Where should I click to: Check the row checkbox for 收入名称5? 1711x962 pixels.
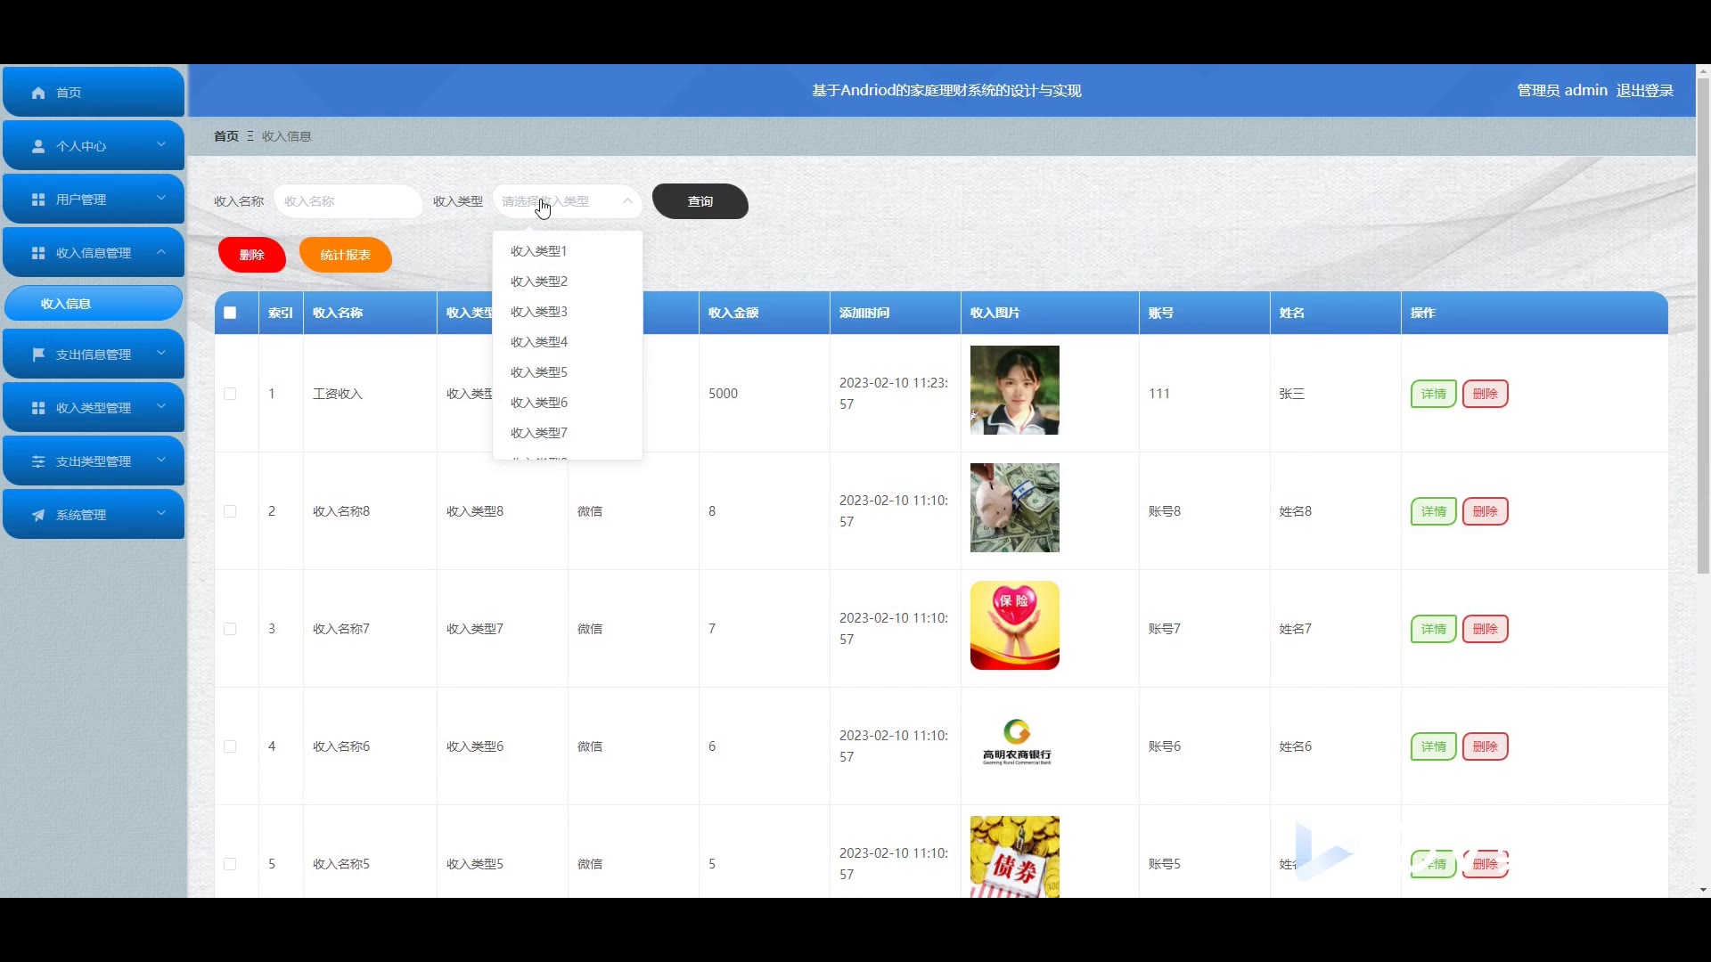coord(230,864)
